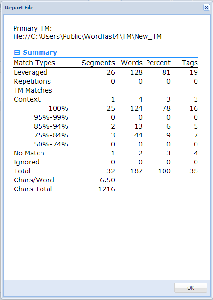Click the Report File title bar
This screenshot has height=300, width=213.
(x=103, y=8)
